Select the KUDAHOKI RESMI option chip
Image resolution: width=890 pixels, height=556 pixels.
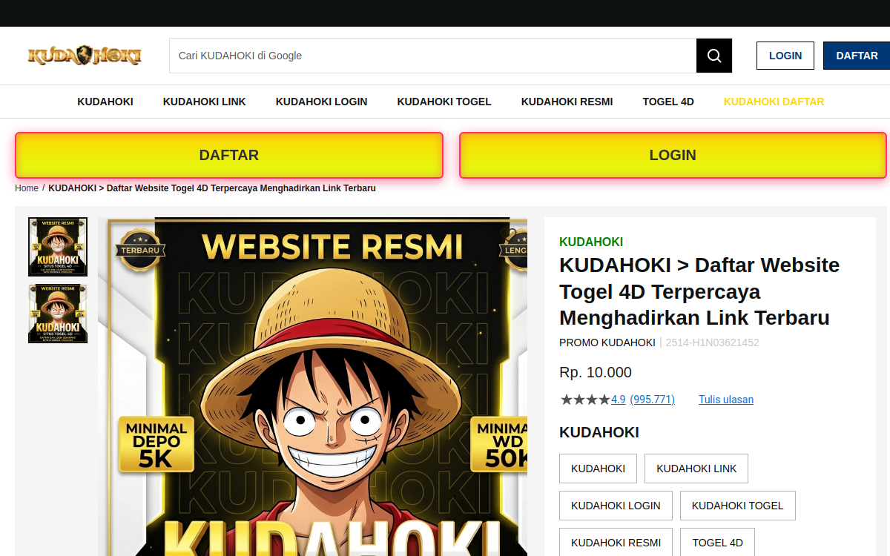point(616,543)
